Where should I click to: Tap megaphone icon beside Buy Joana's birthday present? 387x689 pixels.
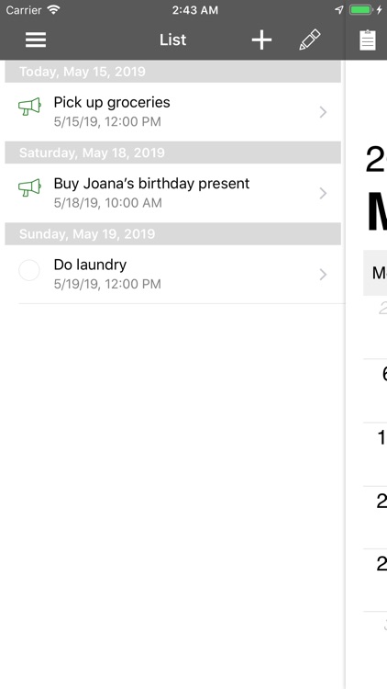pos(30,188)
